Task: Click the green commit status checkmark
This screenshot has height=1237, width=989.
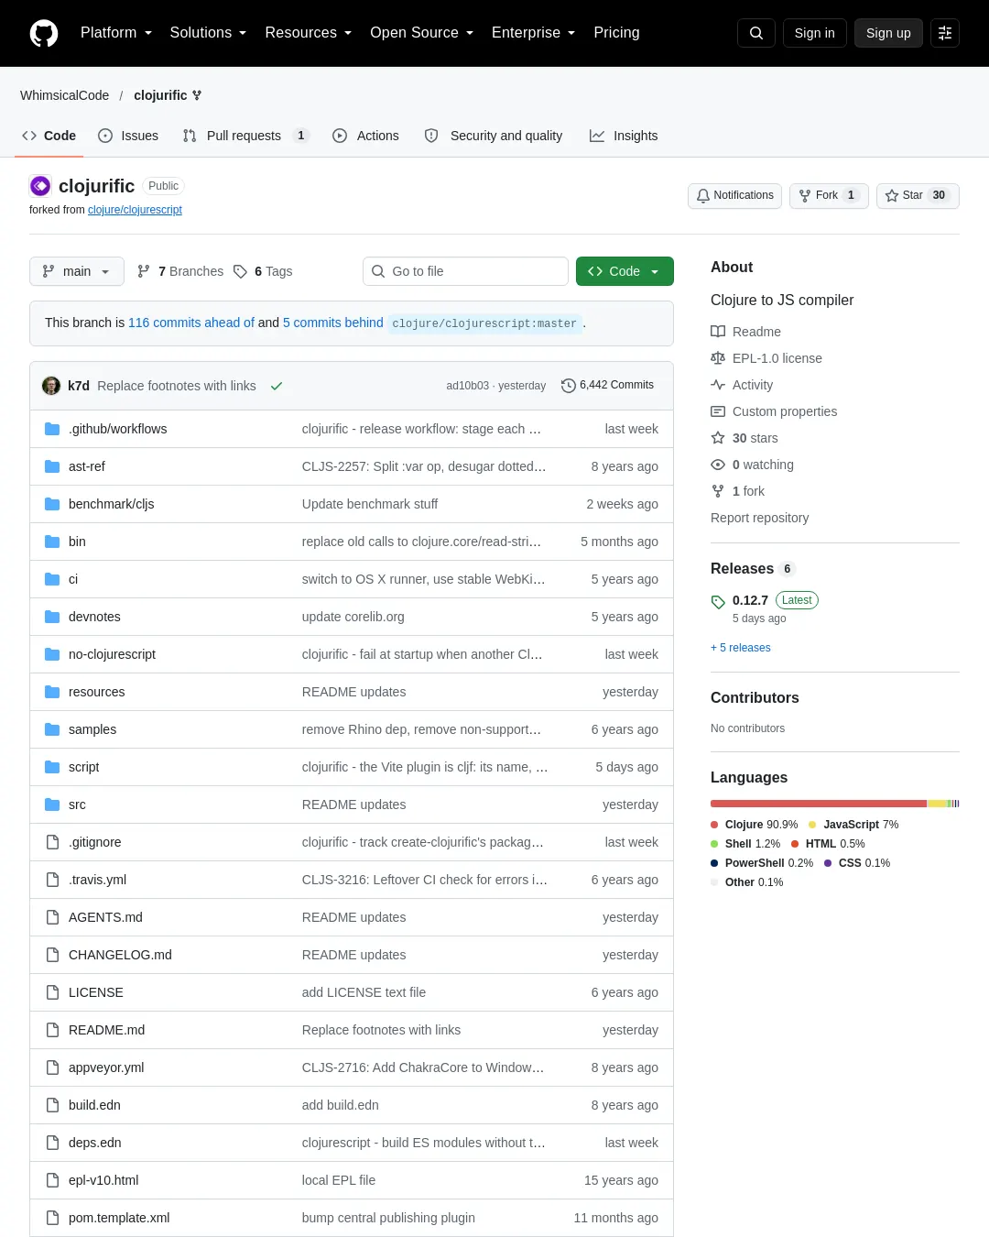Action: tap(277, 386)
